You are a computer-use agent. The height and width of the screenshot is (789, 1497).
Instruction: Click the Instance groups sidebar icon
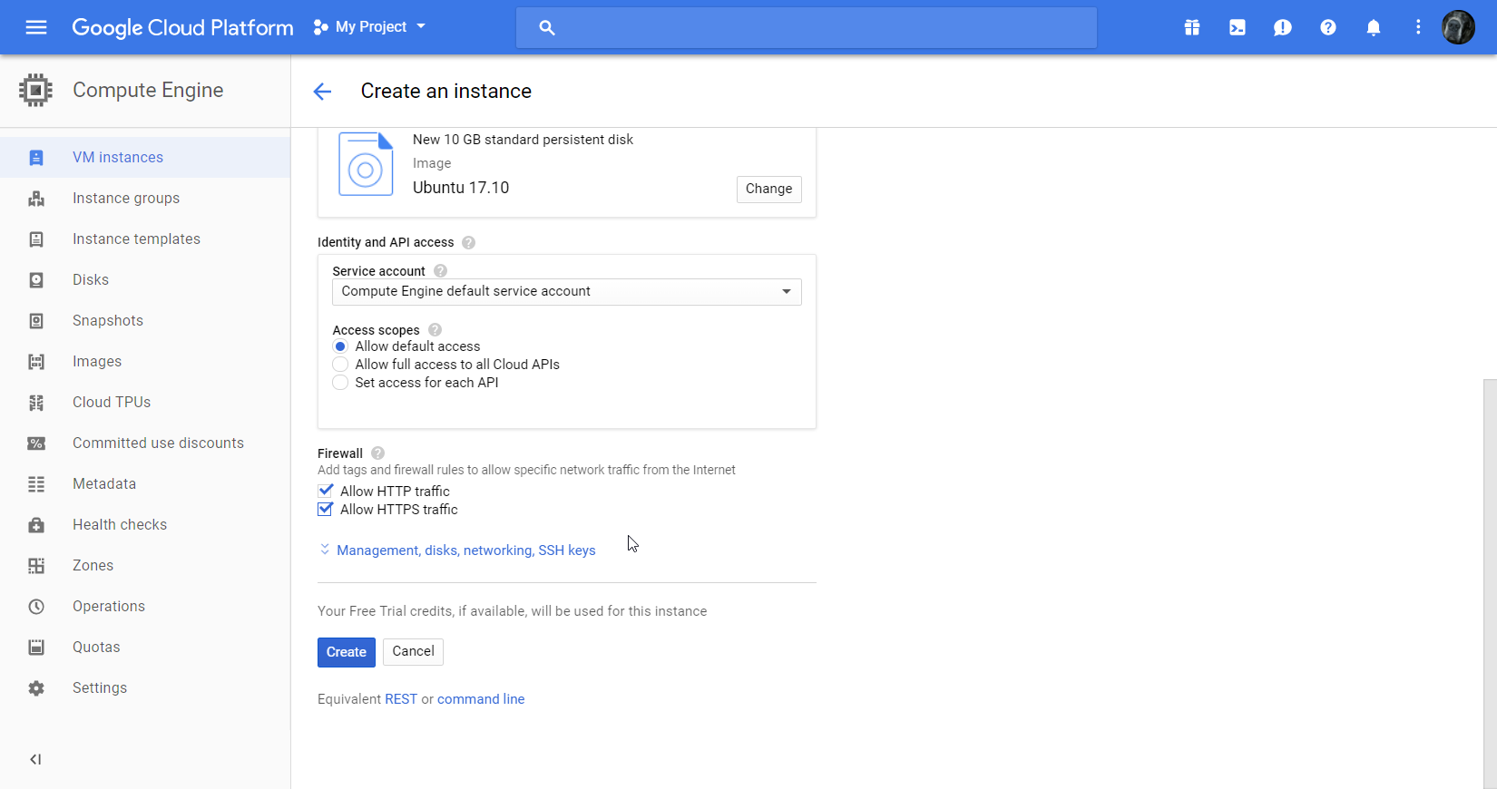point(36,199)
